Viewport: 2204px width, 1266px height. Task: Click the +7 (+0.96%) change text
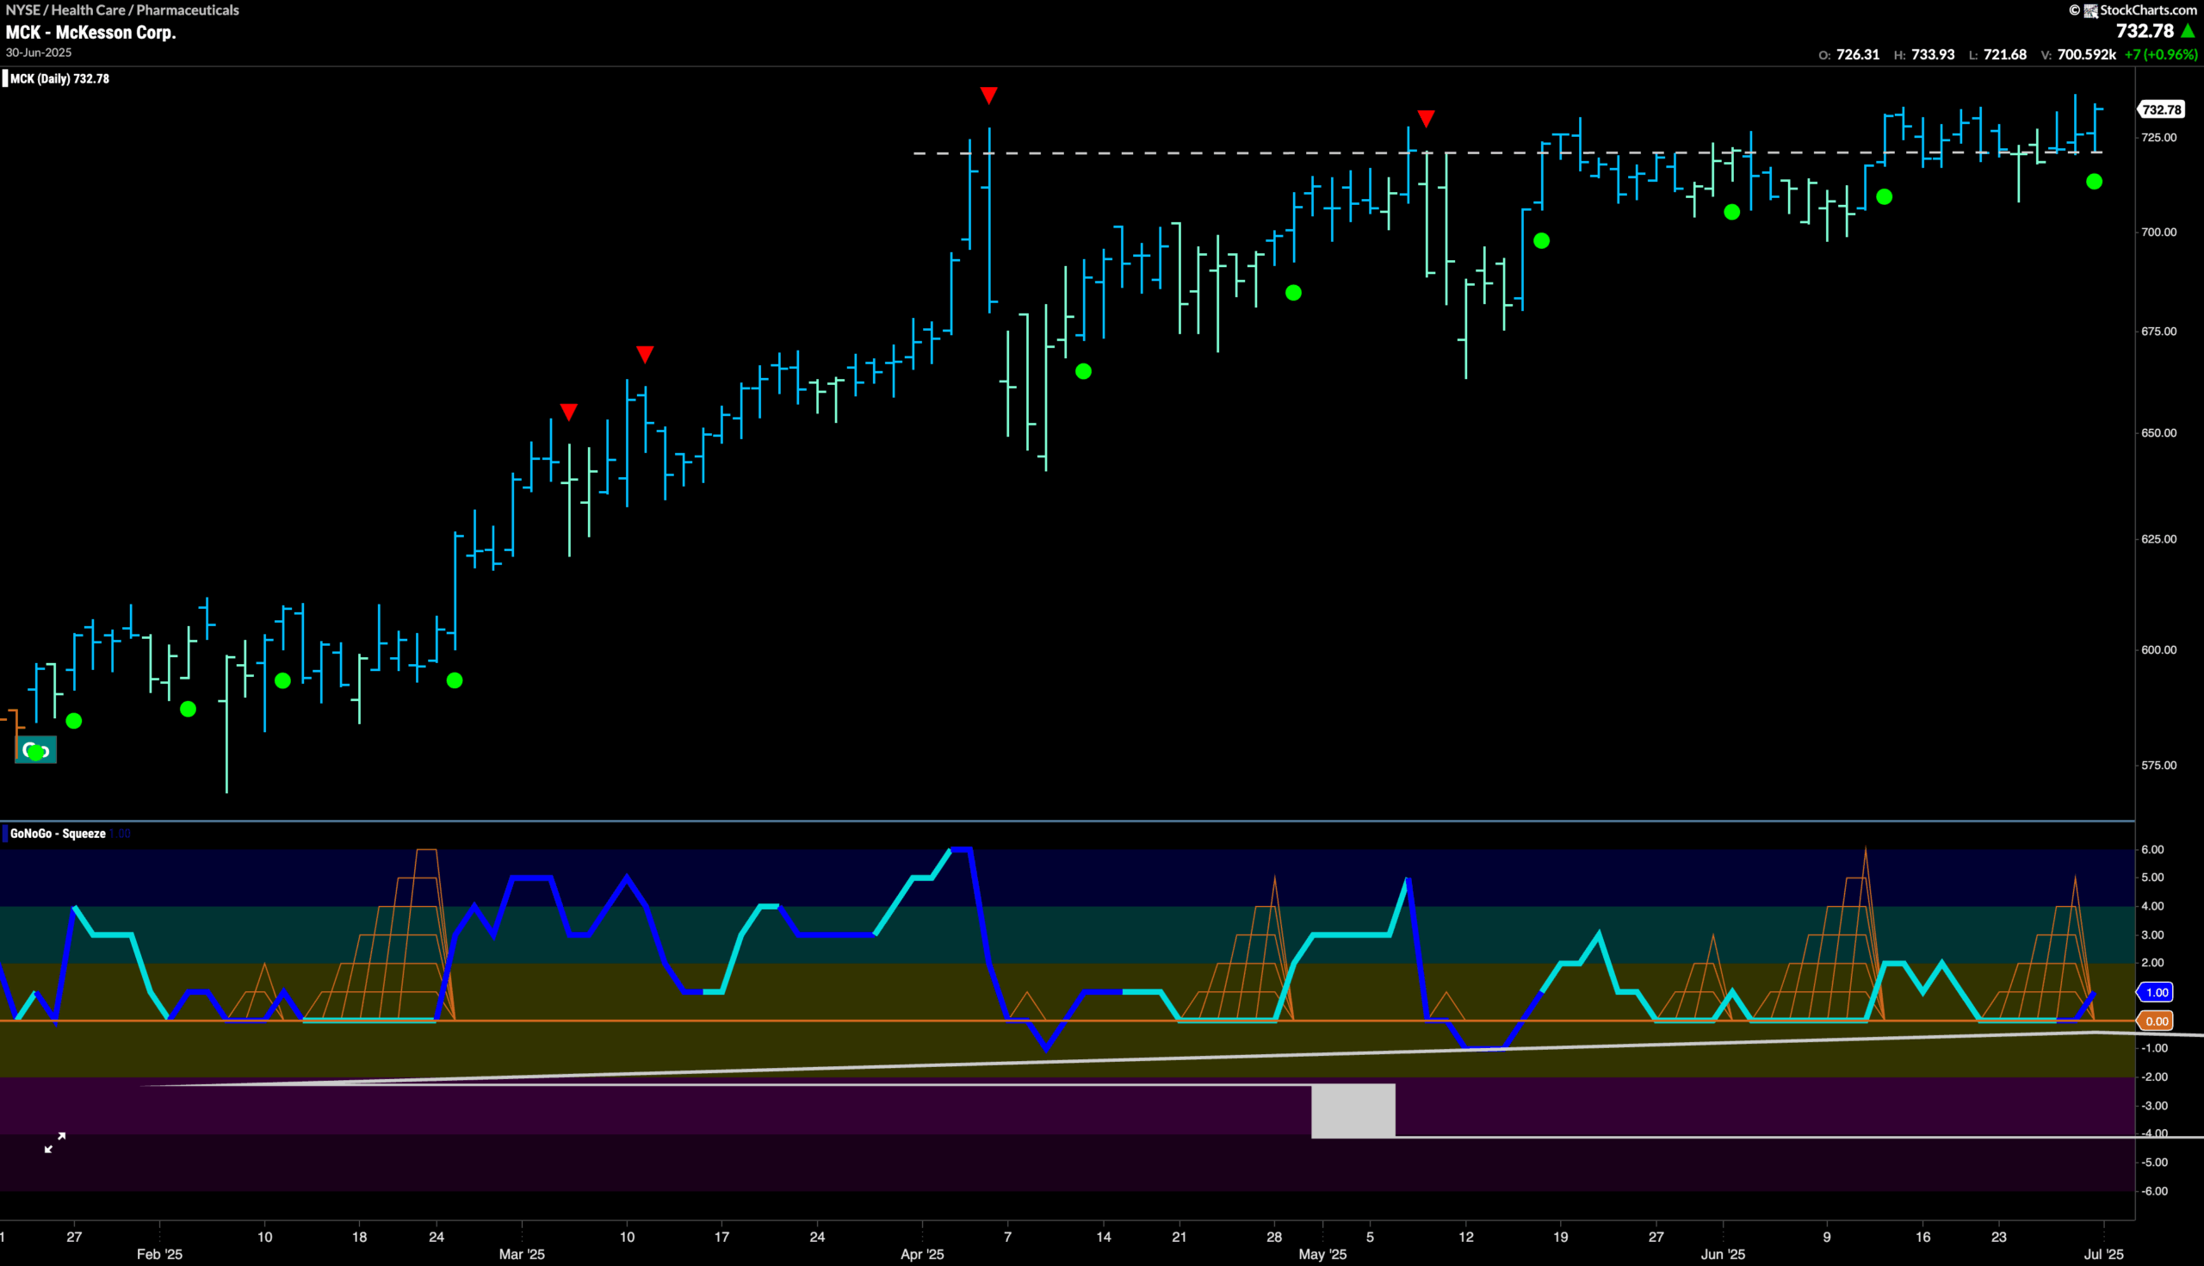pos(2161,54)
